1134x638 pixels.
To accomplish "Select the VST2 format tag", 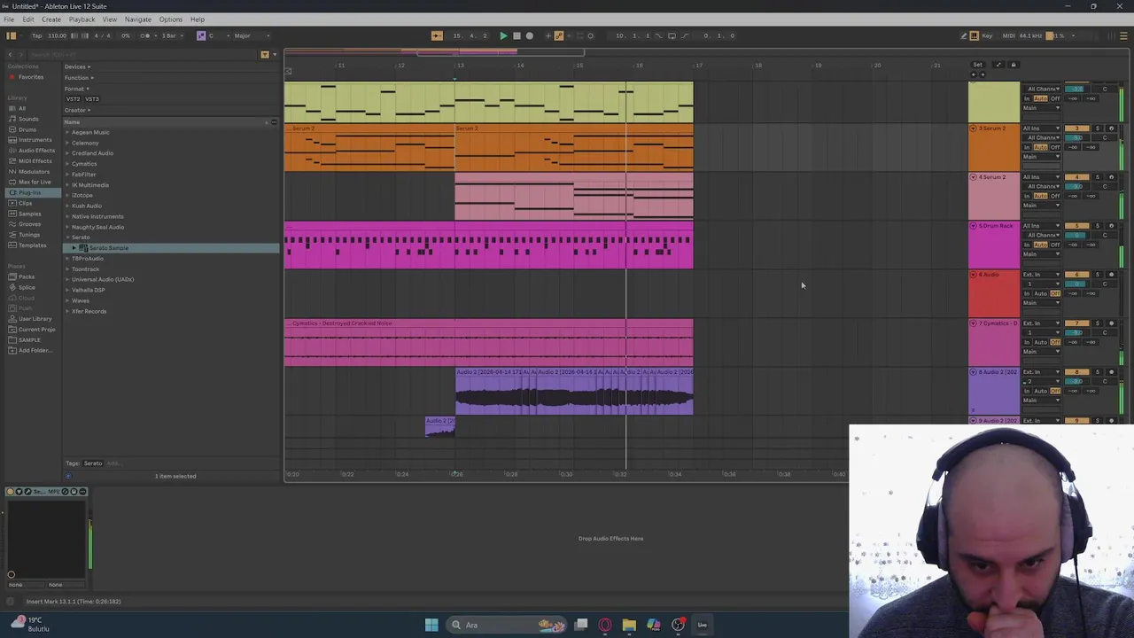I will click(x=74, y=99).
